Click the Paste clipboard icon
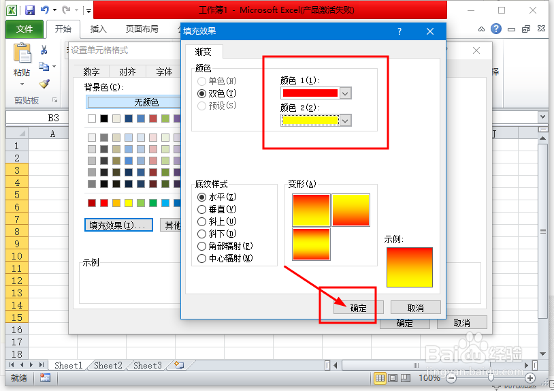The width and height of the screenshot is (554, 391). point(22,53)
